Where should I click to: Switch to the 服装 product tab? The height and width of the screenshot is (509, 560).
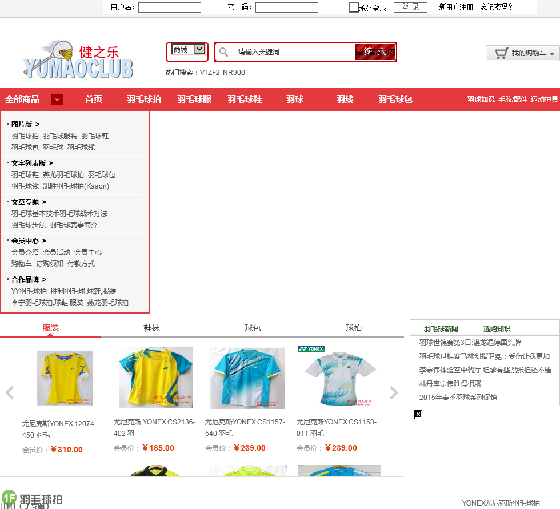(x=50, y=328)
